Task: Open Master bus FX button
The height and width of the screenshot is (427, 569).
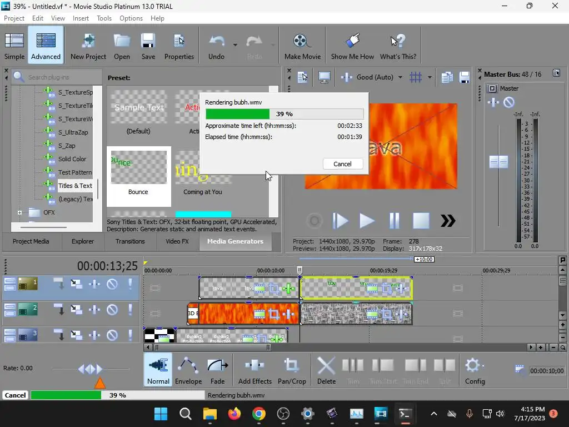Action: pyautogui.click(x=493, y=102)
